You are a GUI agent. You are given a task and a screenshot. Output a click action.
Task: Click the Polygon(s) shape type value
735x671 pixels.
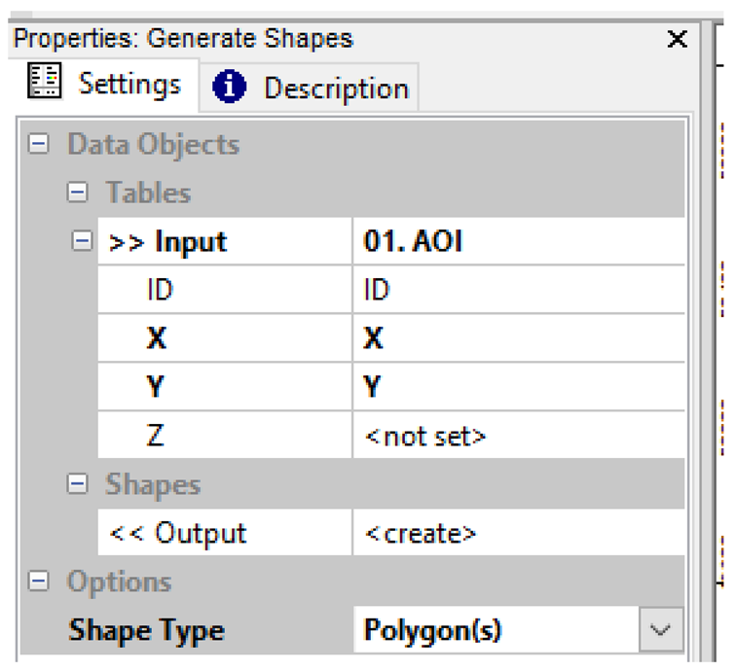point(432,630)
